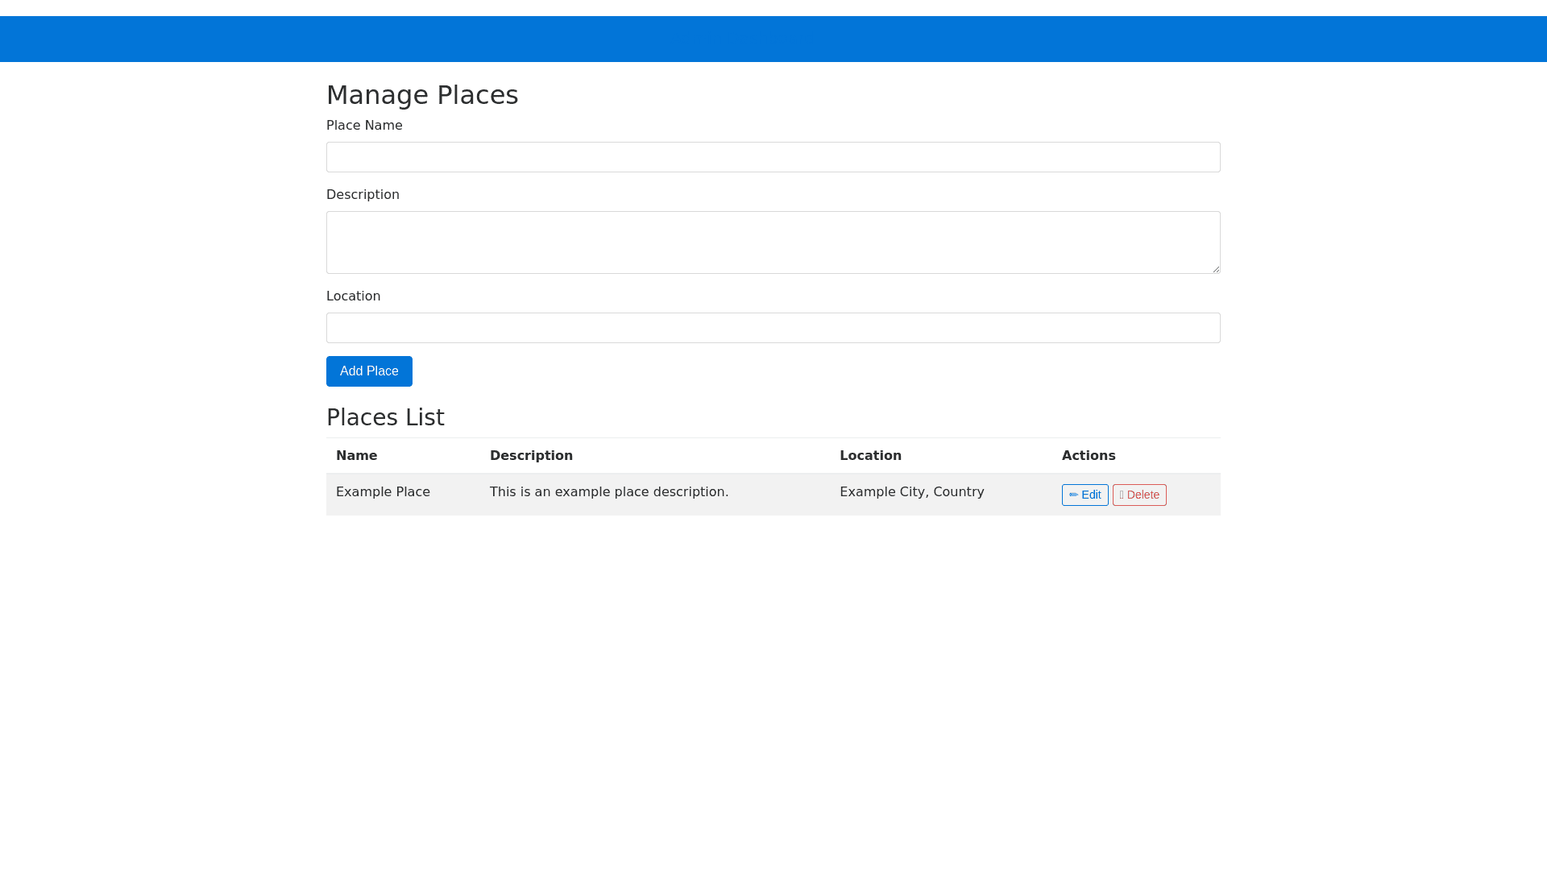Select the Location column header in table

tap(870, 456)
